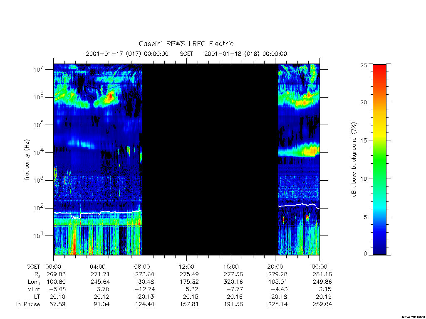Click the MLat value '3.70'
426x319 pixels.
[x=104, y=290]
